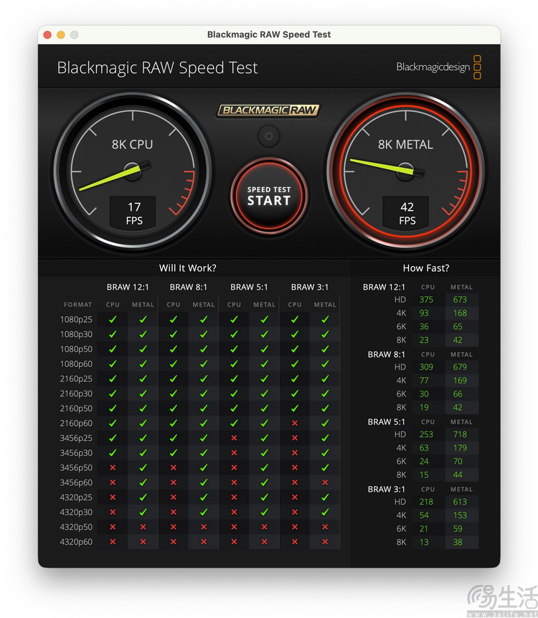Click the Blackmagicdesign logo

438,67
